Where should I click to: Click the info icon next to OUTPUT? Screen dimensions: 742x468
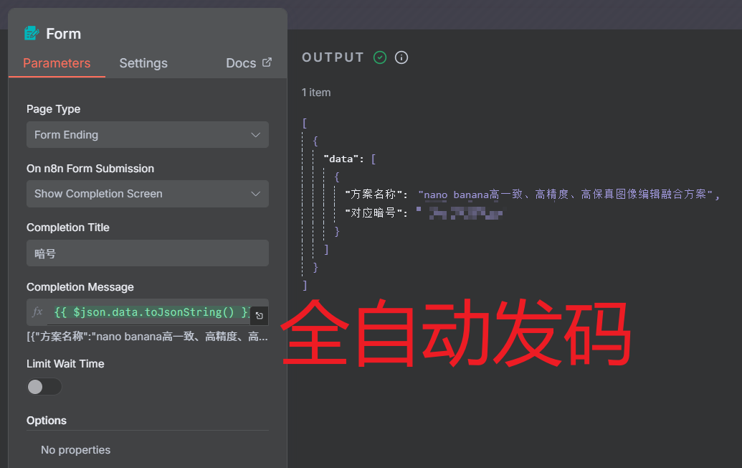click(x=401, y=57)
